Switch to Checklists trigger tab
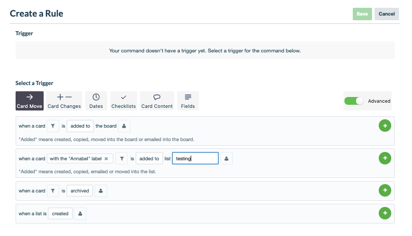The image size is (412, 236). [x=124, y=101]
